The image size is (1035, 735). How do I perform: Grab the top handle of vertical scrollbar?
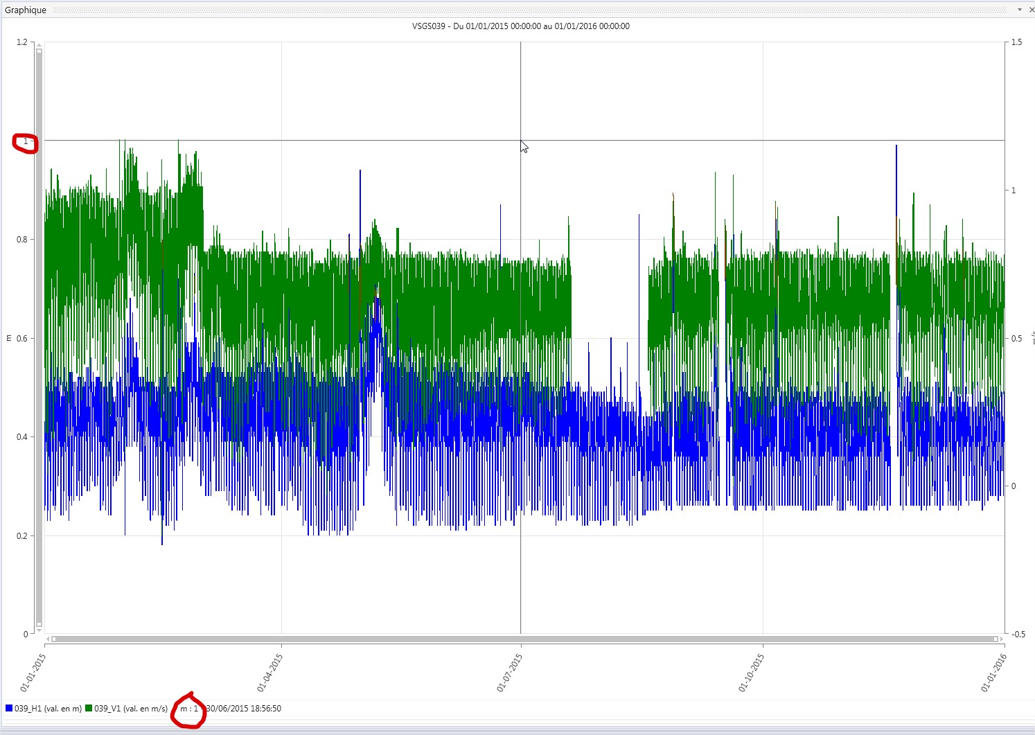pyautogui.click(x=39, y=51)
